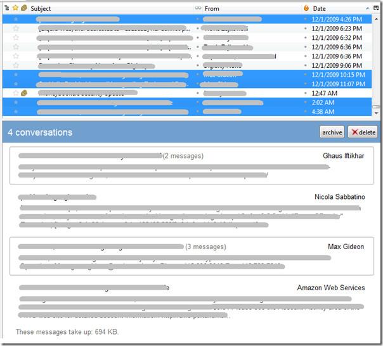Click the Date column sort direction arrow
The width and height of the screenshot is (383, 346).
tap(368, 8)
